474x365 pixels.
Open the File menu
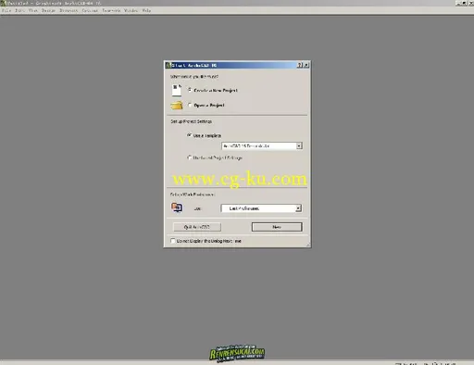click(6, 10)
